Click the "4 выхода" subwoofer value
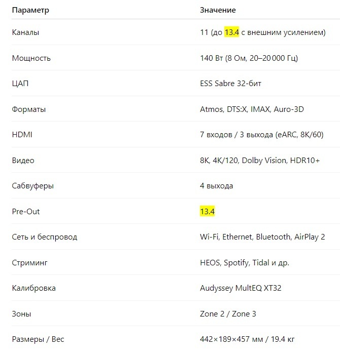Screen dimensions: 340x356 pos(216,186)
